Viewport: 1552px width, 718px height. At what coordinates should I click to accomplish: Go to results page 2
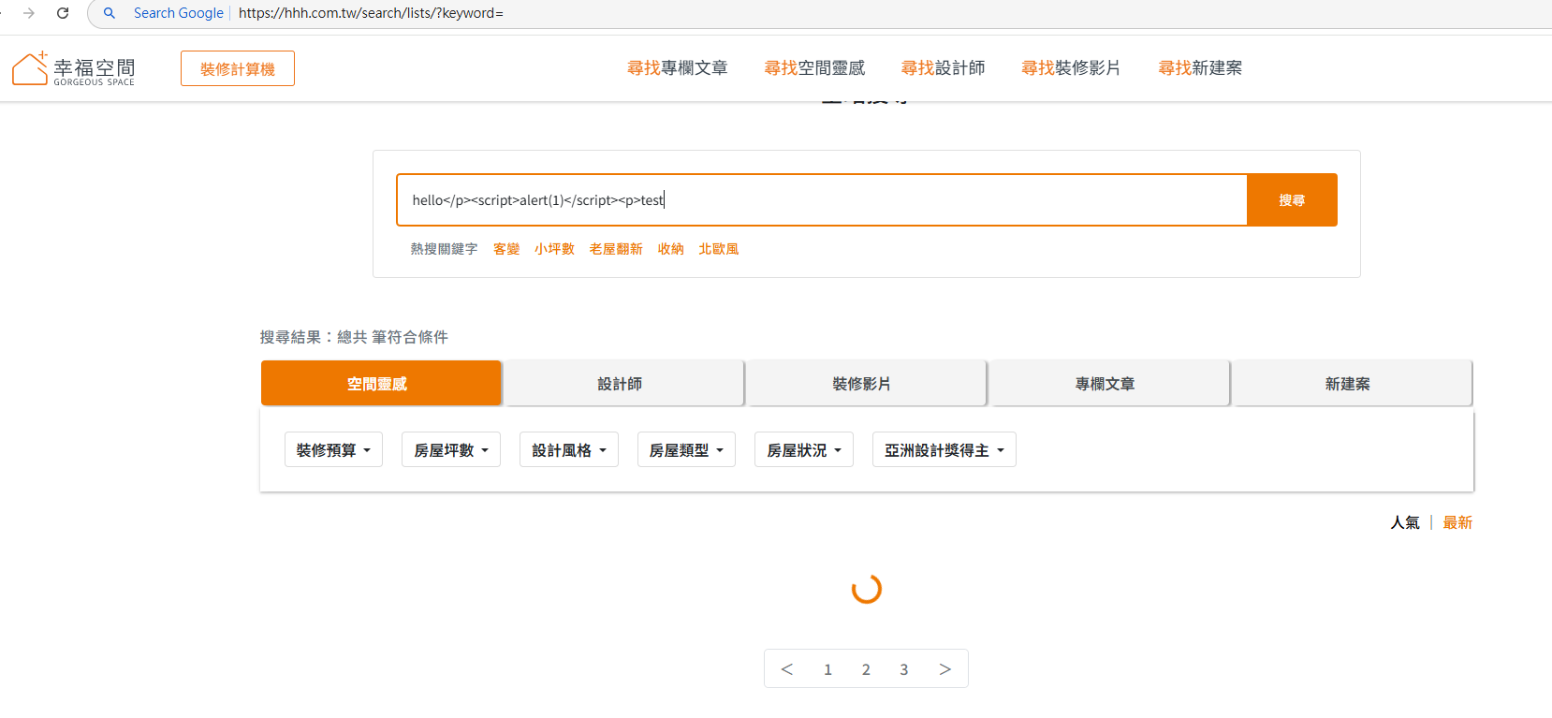(x=866, y=669)
